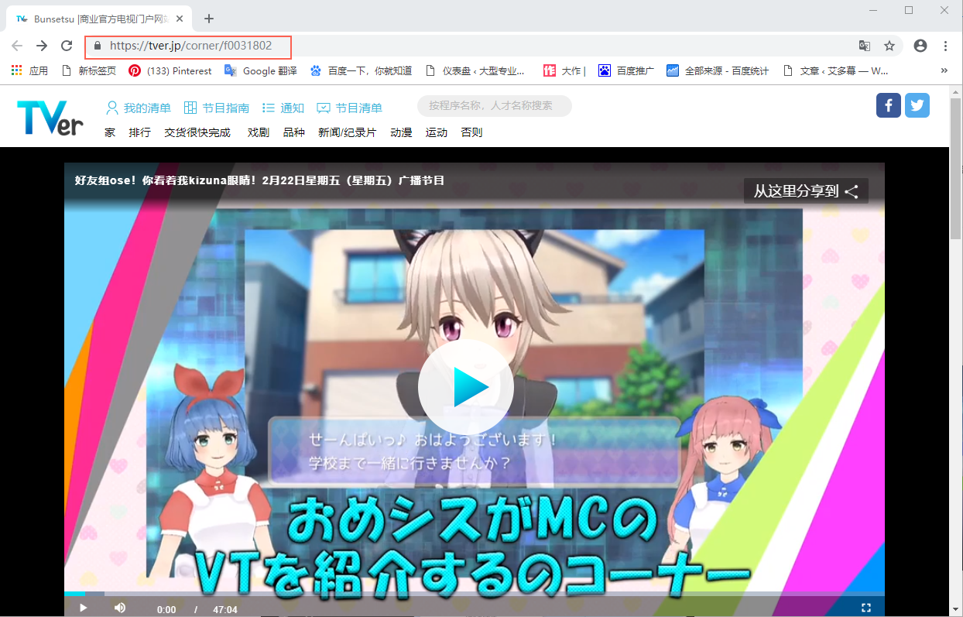Click the video title text at top

point(259,180)
